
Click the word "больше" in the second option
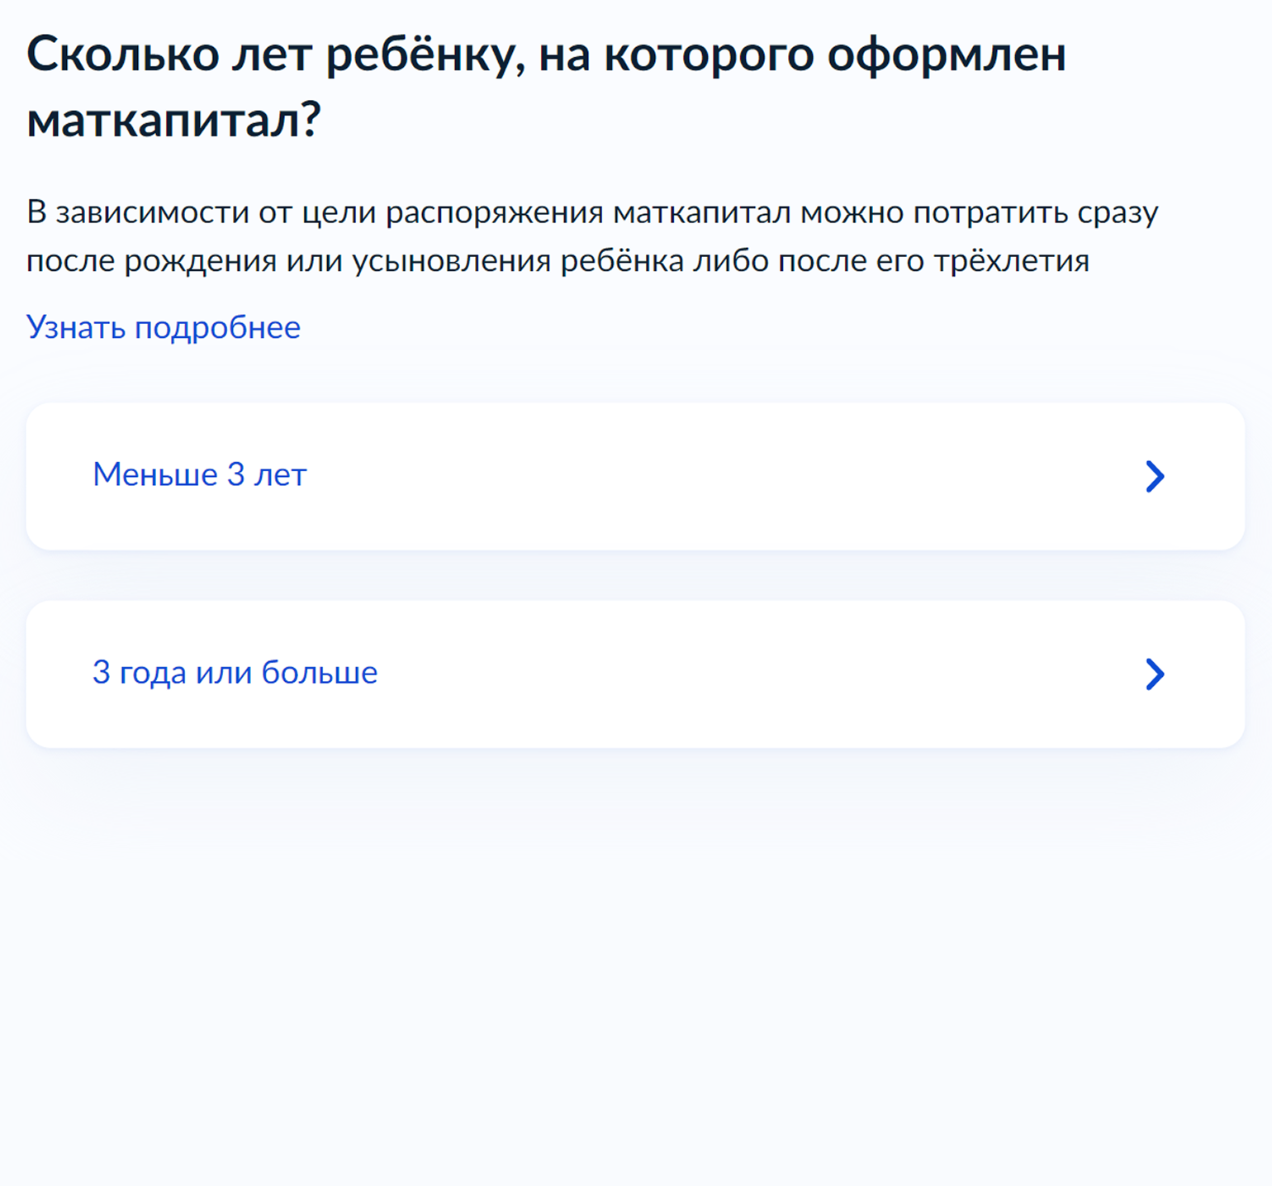point(319,673)
